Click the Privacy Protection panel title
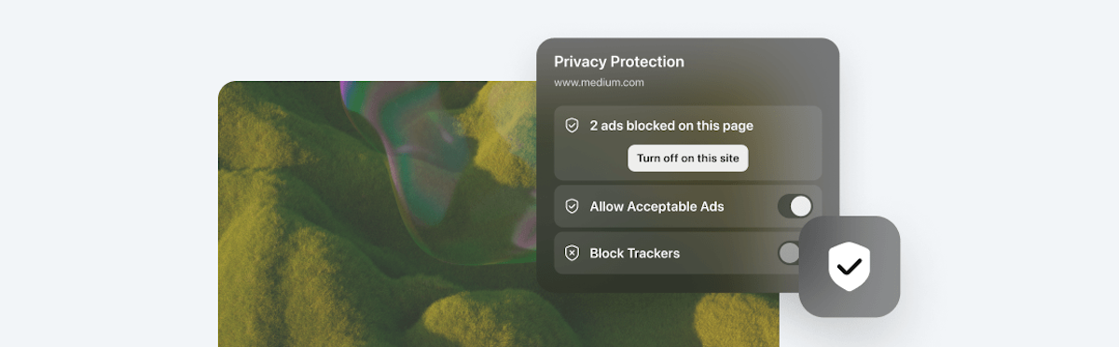The width and height of the screenshot is (1119, 347). 619,62
